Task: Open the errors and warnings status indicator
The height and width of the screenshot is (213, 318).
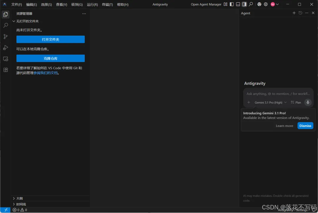Action: coord(20,210)
